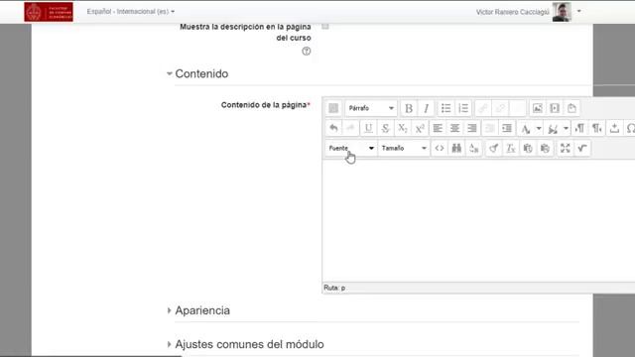Viewport: 635px width, 357px height.
Task: Apply background highlight color
Action: [x=553, y=128]
